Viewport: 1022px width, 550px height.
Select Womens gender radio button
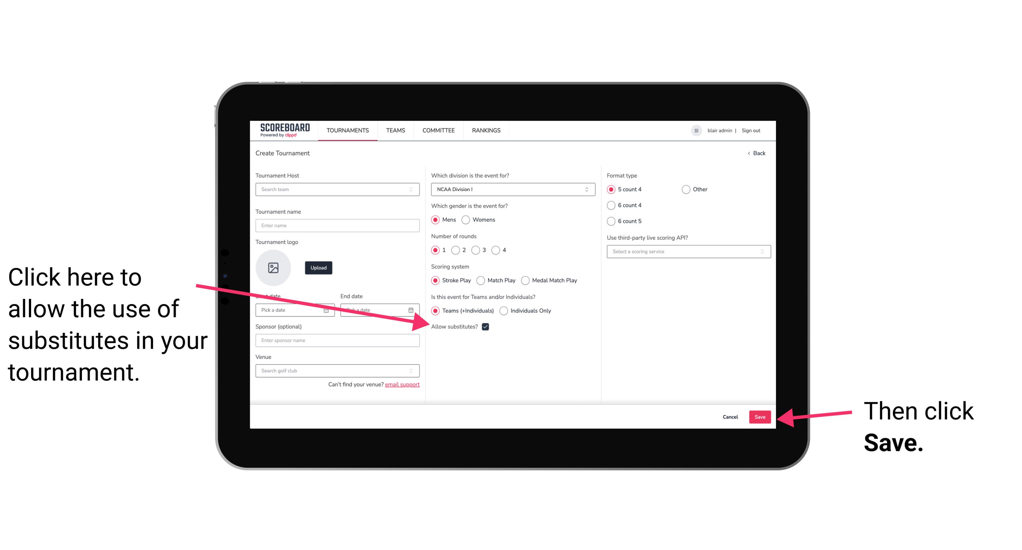point(468,220)
